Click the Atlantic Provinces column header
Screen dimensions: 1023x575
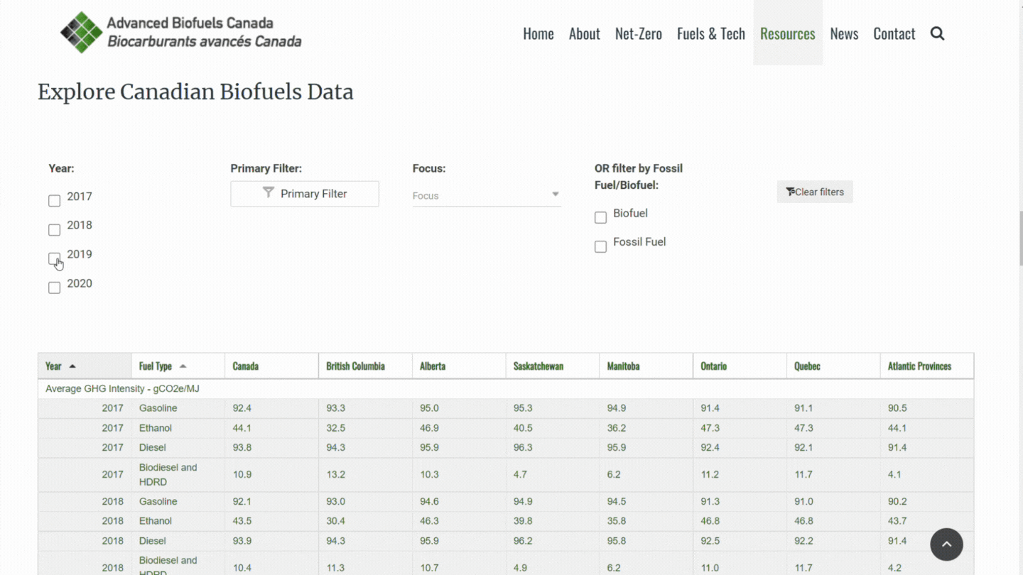coord(927,366)
